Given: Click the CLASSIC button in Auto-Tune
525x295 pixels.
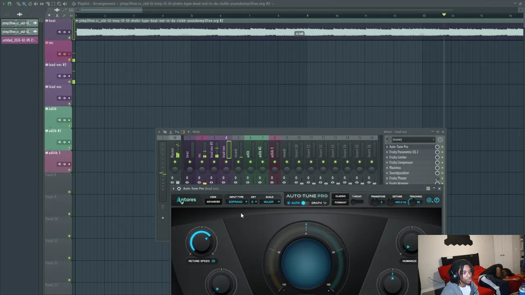Looking at the screenshot, I should pyautogui.click(x=340, y=196).
